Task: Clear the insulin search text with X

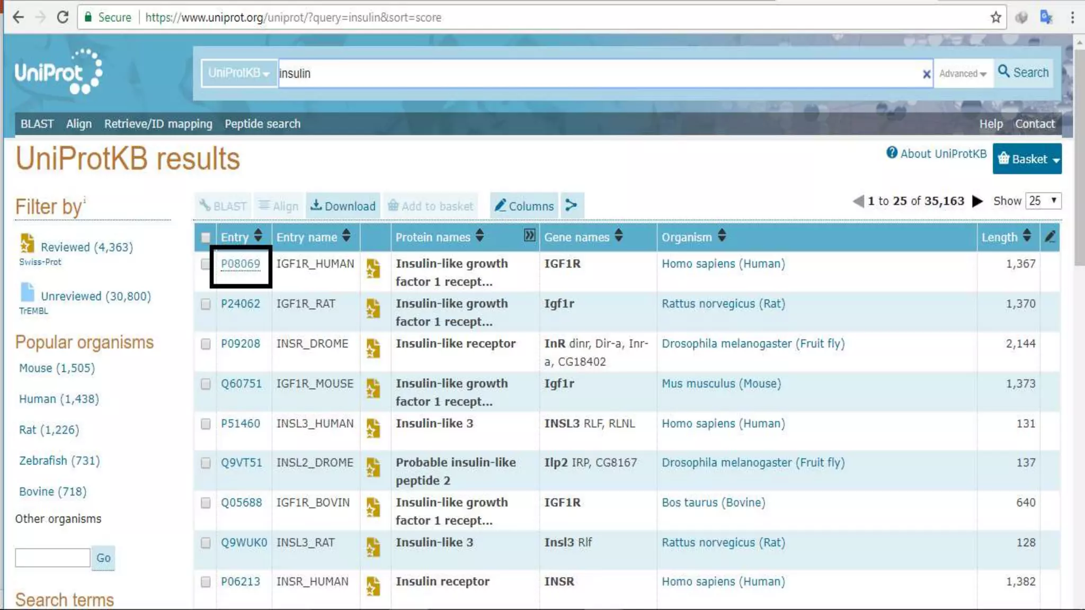Action: pyautogui.click(x=926, y=74)
